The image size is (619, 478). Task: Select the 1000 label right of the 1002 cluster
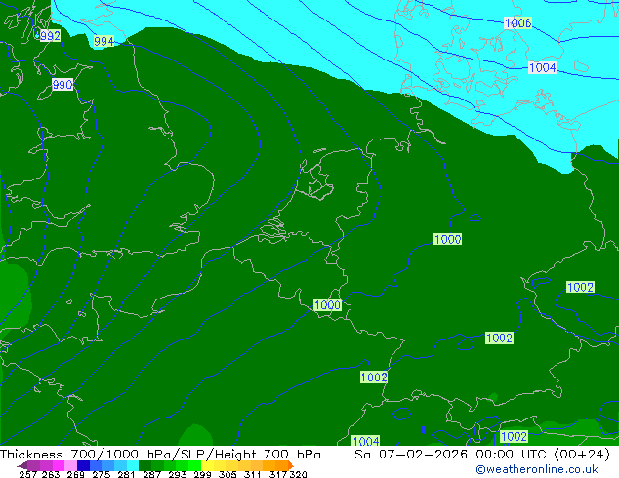coord(448,239)
